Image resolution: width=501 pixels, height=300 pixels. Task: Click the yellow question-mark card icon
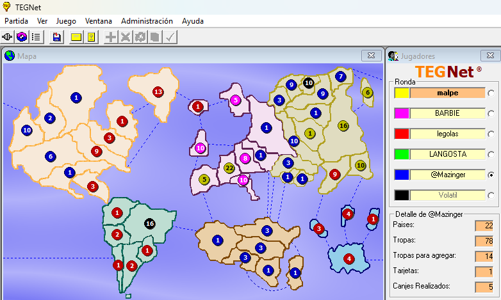[x=92, y=37]
